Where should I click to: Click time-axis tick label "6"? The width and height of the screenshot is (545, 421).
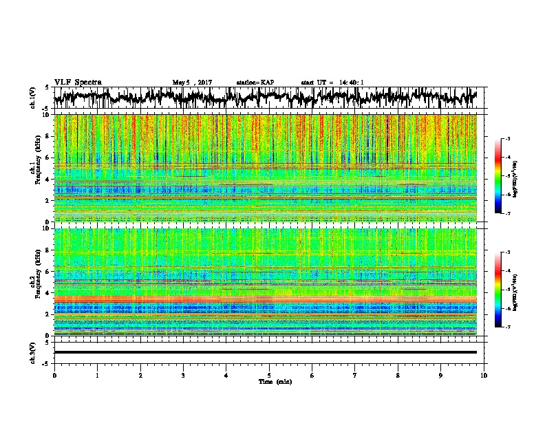point(312,376)
